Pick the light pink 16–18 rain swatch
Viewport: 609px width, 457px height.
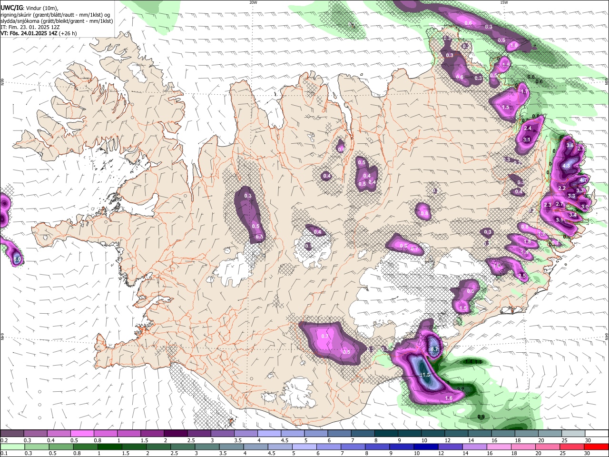pos(499,447)
